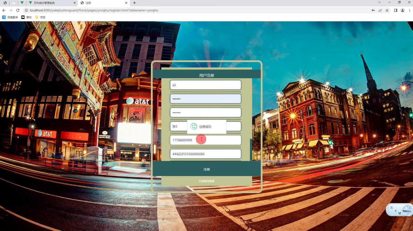Viewport: 413px width, 231px height.
Task: Select the 注册 tab
Action: (104, 3)
